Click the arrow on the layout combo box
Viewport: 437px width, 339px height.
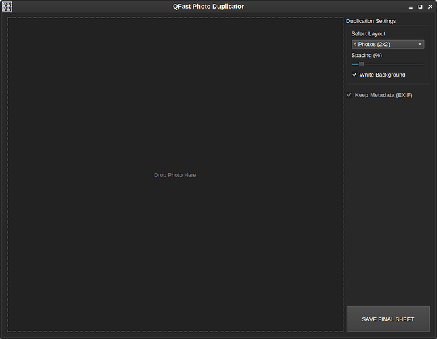pos(420,44)
